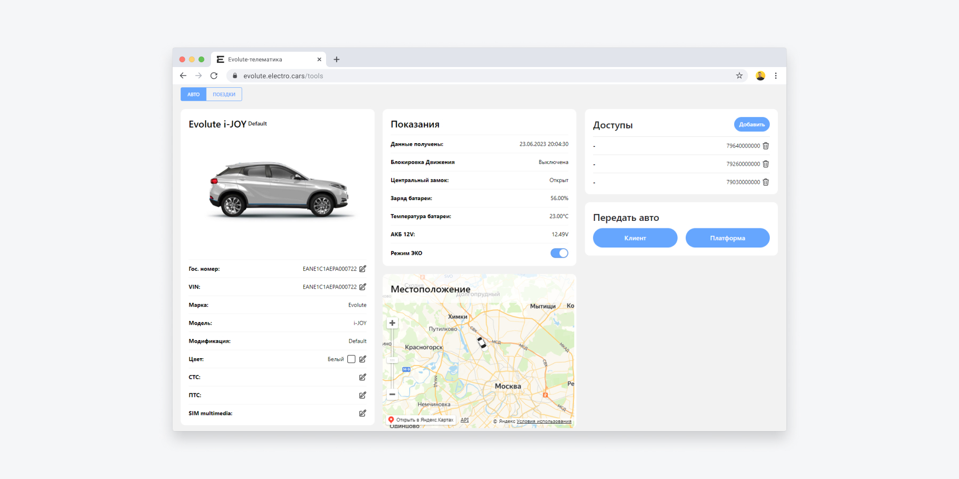Select the АКБ 12V value 12.49V
Screen dimensions: 959x479
click(560, 234)
